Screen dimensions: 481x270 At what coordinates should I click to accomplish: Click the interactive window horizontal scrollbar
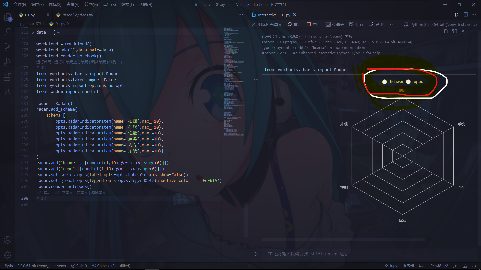coord(343,239)
